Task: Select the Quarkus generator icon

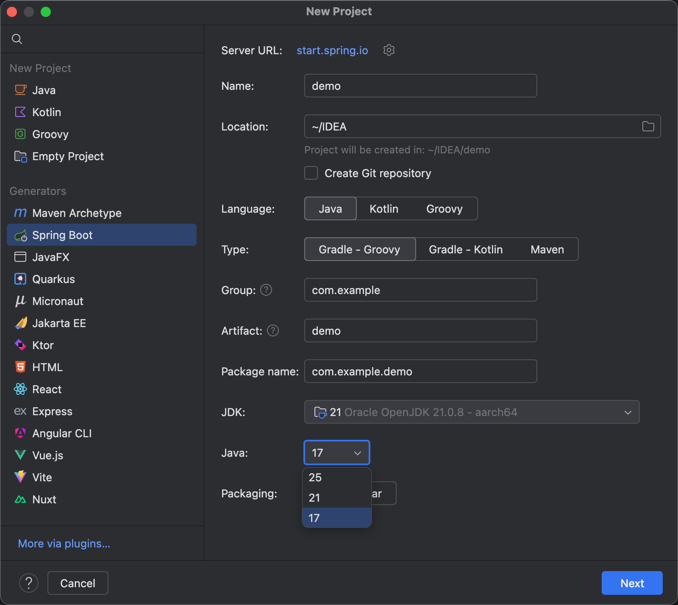Action: 20,279
